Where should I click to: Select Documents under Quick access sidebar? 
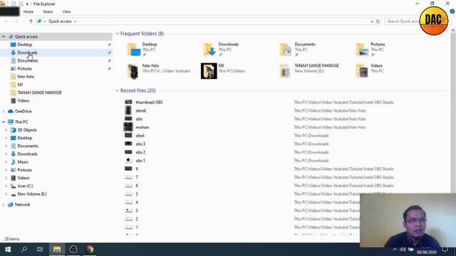28,60
